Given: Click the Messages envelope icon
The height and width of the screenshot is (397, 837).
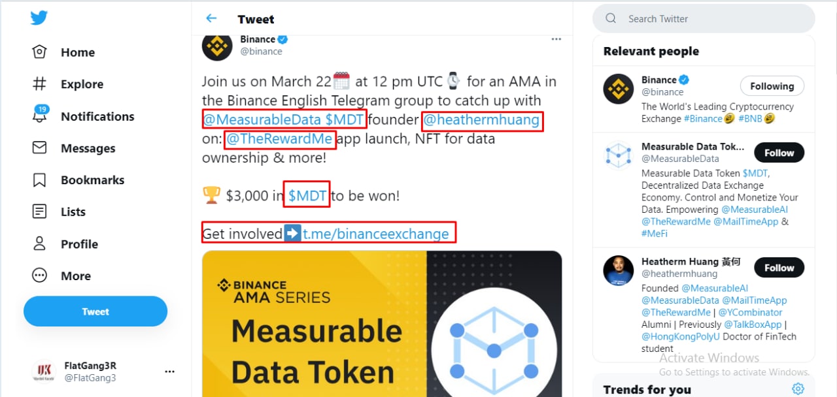Looking at the screenshot, I should click(x=40, y=148).
